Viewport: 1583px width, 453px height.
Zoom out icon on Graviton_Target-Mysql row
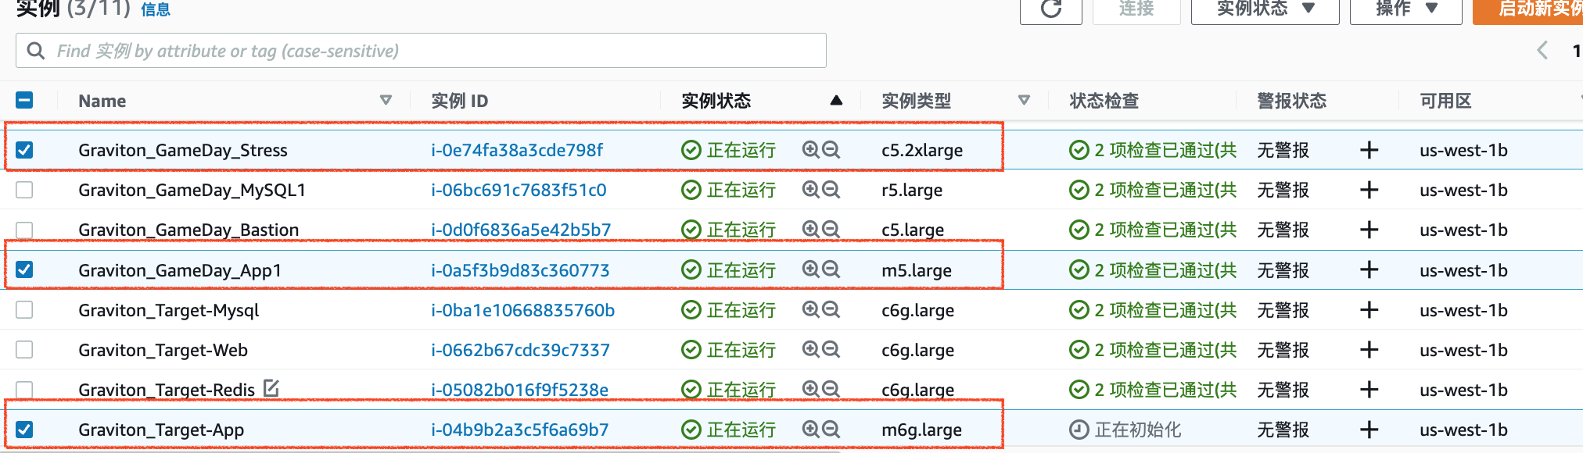coord(831,310)
